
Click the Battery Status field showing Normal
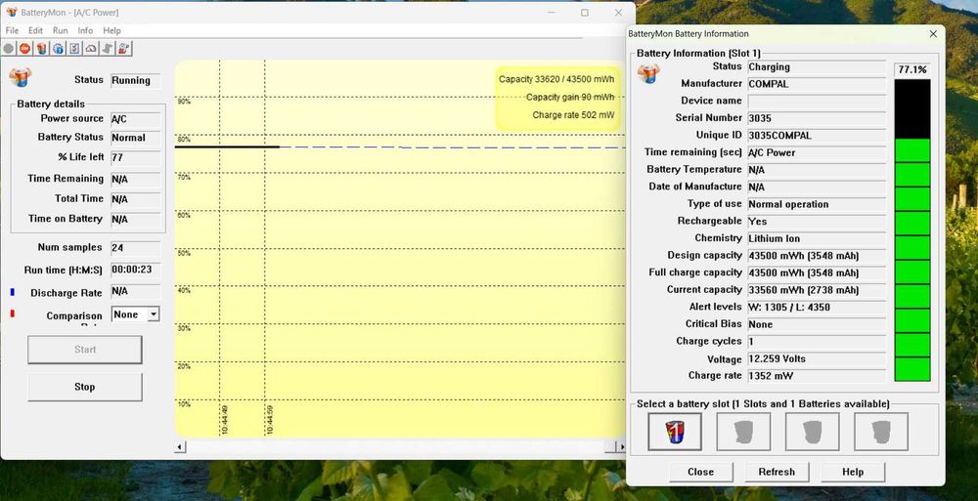[x=135, y=138]
